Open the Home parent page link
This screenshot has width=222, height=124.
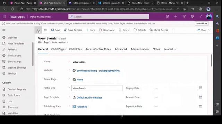[x=80, y=80]
